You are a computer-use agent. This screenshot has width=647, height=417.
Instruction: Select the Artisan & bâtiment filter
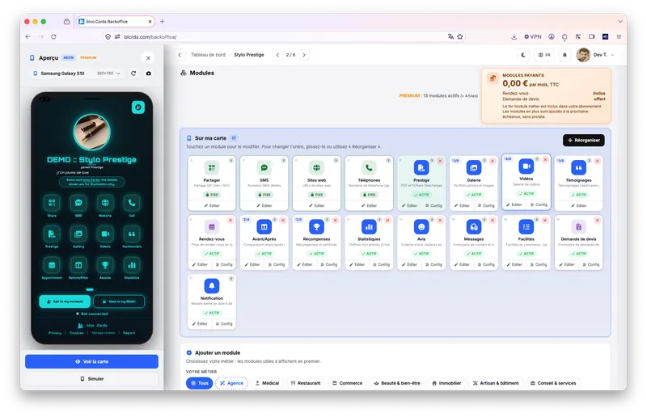496,383
